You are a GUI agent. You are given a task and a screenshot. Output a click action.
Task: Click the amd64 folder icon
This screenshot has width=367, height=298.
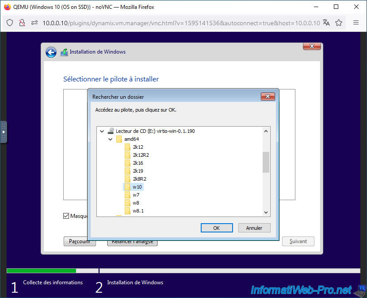tap(119, 139)
